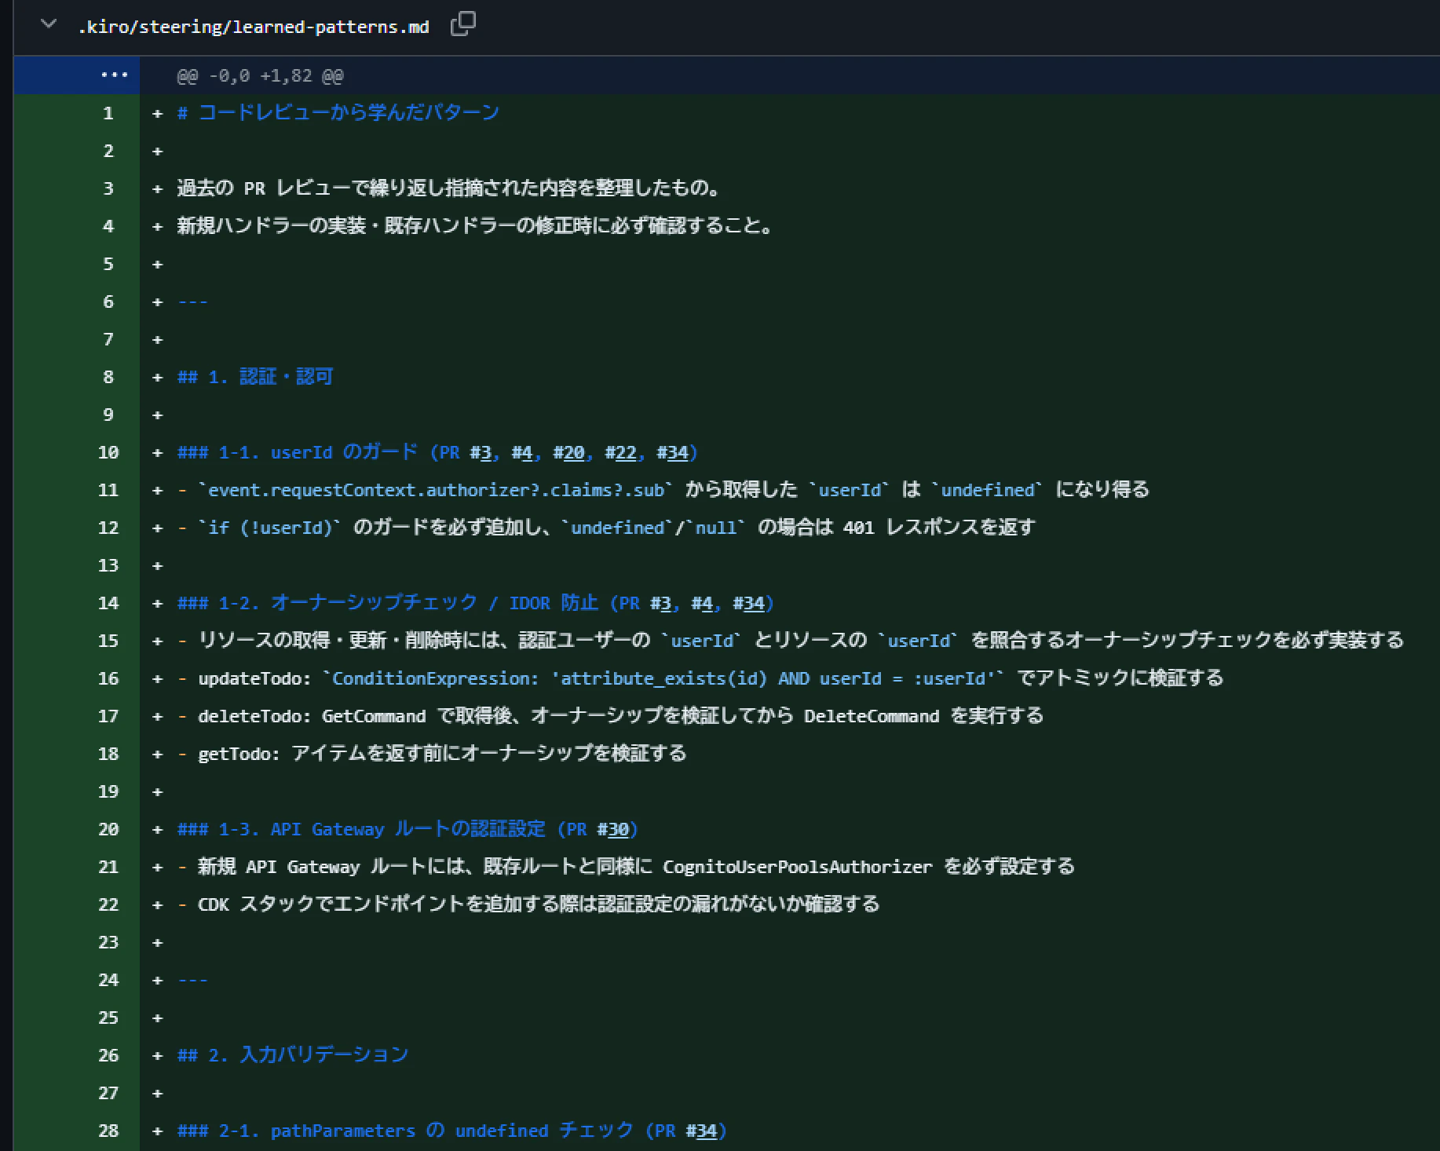
Task: Click 'pathParameters の undefined チェック' heading text
Action: point(452,1131)
